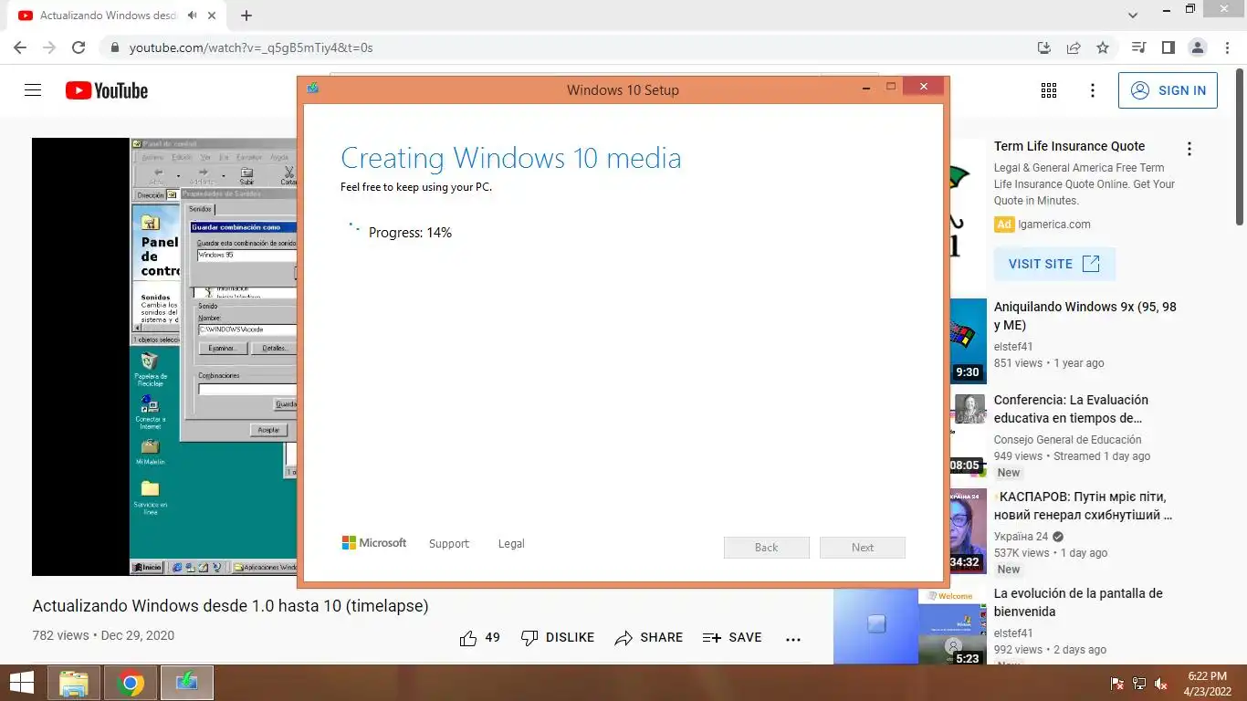Open the YouTube apps grid
The image size is (1247, 701).
[1049, 90]
